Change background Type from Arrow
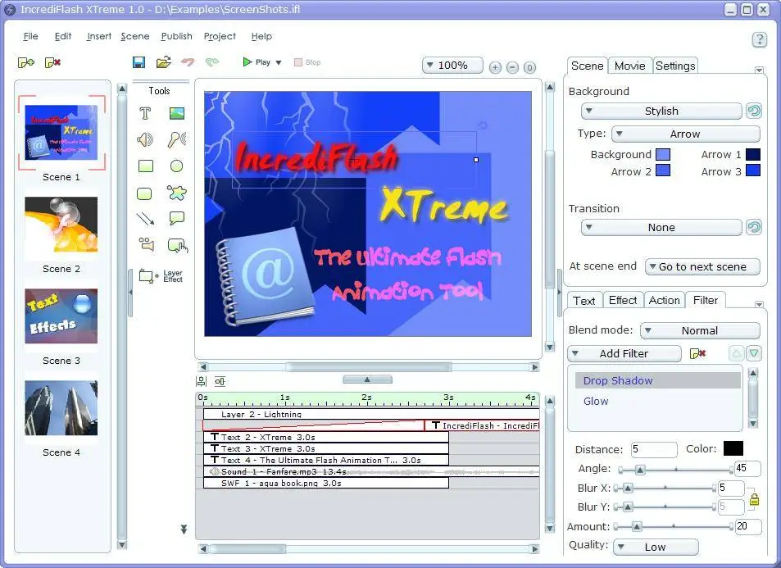This screenshot has width=781, height=568. pos(685,134)
